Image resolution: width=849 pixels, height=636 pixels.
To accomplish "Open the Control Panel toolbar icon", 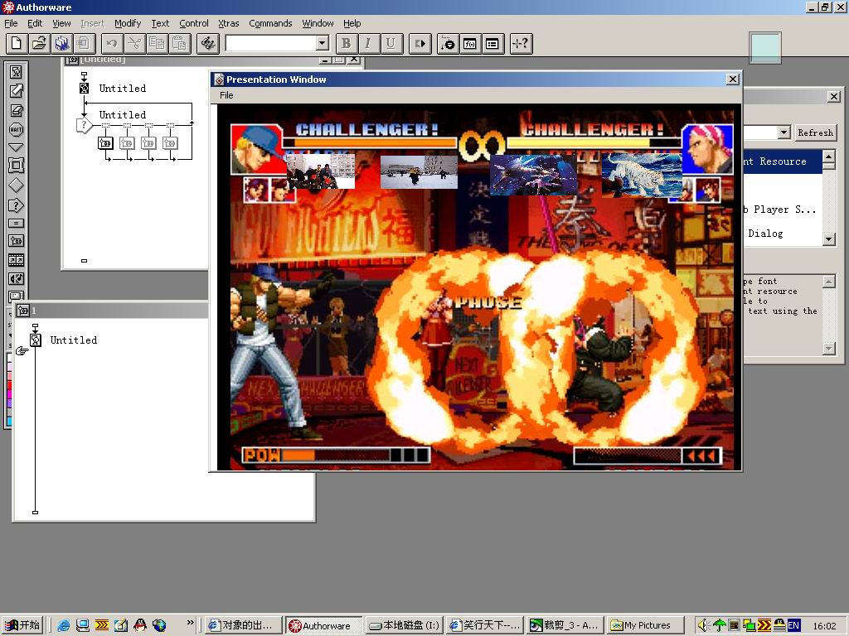I will pos(448,43).
